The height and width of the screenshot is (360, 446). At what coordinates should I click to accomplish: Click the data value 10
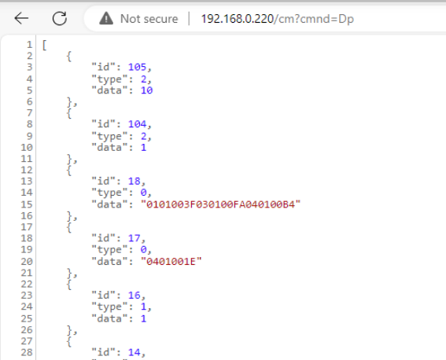coord(146,90)
